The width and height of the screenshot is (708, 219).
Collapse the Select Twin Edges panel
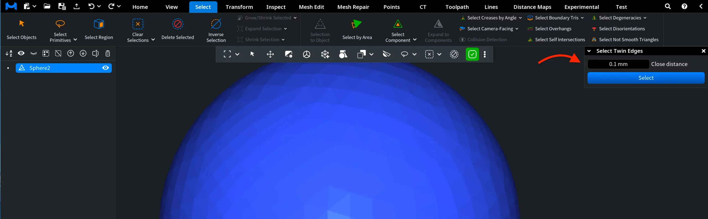coord(589,51)
